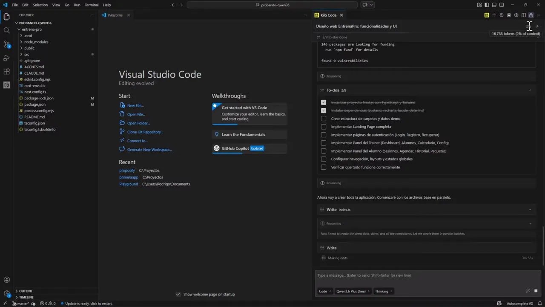The image size is (545, 307).
Task: Open the Code mode dropdown
Action: pyautogui.click(x=325, y=291)
